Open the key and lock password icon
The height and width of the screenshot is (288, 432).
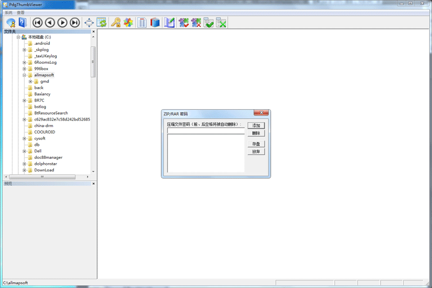(x=116, y=23)
